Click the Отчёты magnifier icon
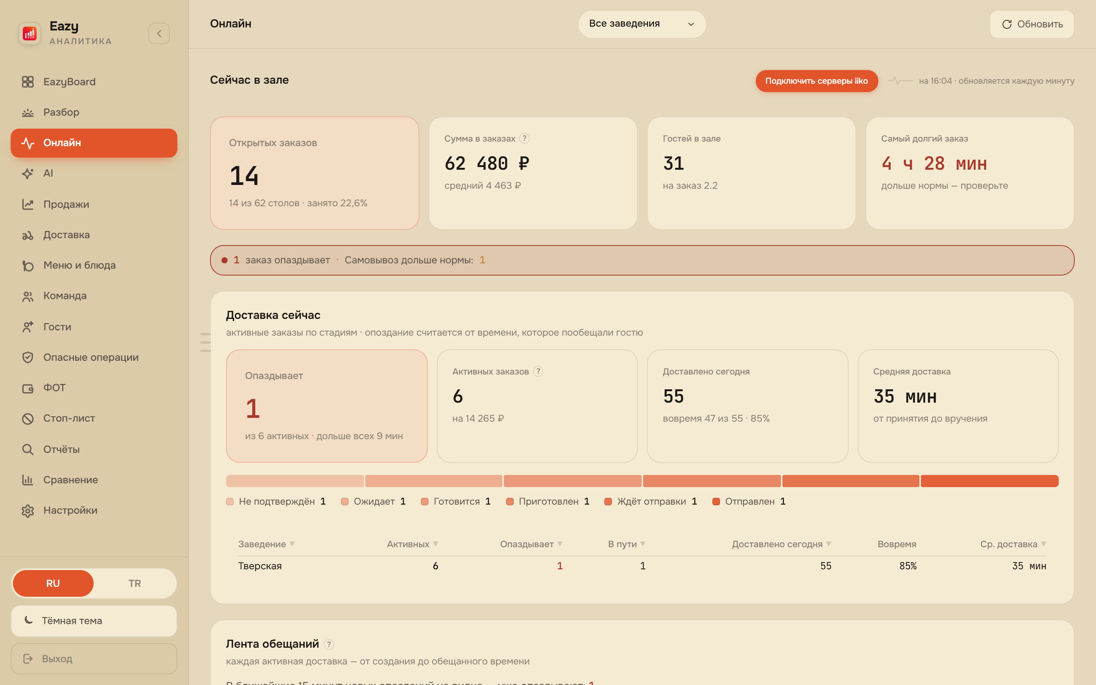 (28, 449)
